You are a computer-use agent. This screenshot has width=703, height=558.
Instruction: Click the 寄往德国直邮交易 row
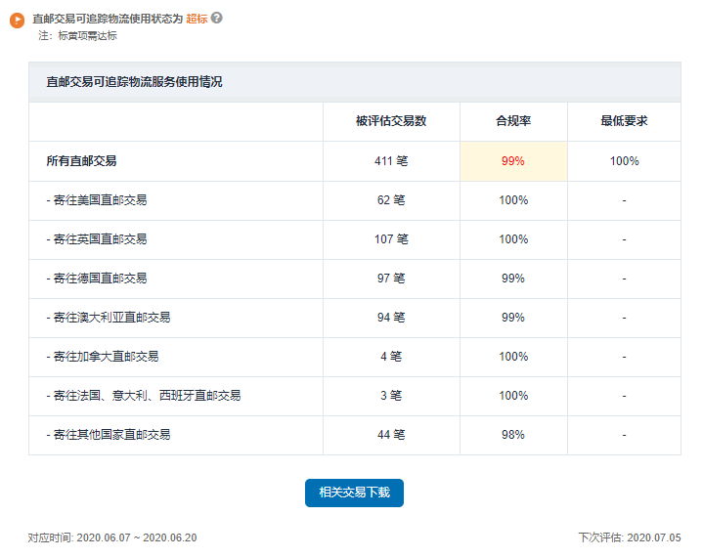pyautogui.click(x=355, y=279)
